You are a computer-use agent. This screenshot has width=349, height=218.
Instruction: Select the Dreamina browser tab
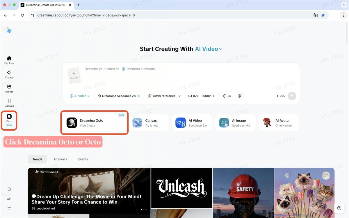(x=46, y=5)
